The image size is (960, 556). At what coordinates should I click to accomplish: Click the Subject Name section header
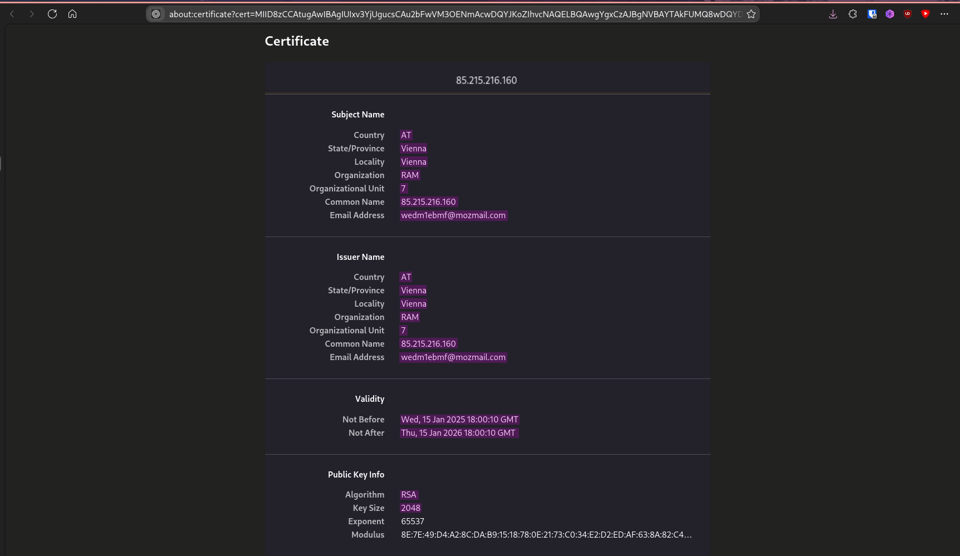coord(357,115)
